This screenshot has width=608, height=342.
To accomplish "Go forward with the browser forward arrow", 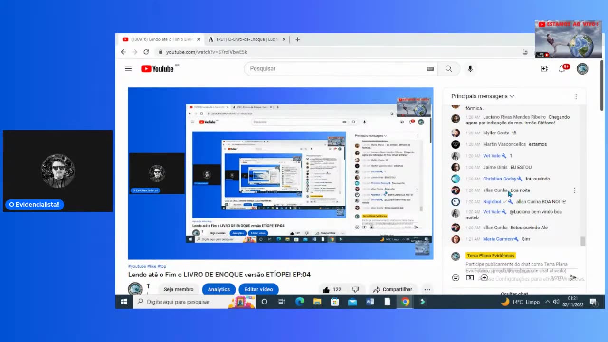I will (x=135, y=52).
